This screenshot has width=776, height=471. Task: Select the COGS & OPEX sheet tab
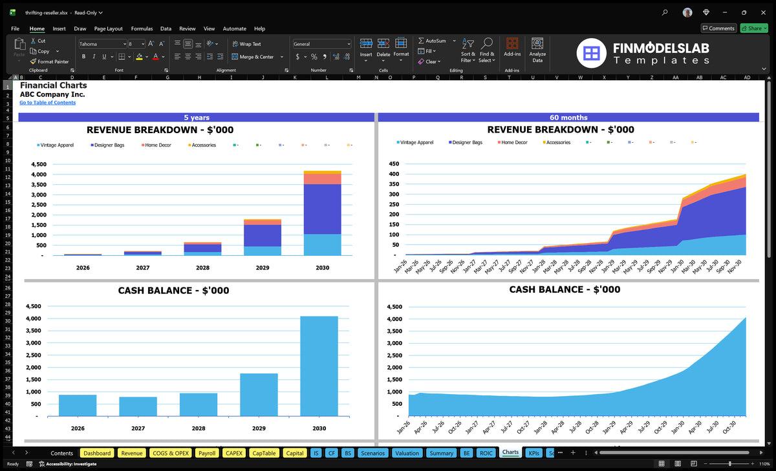coord(171,453)
